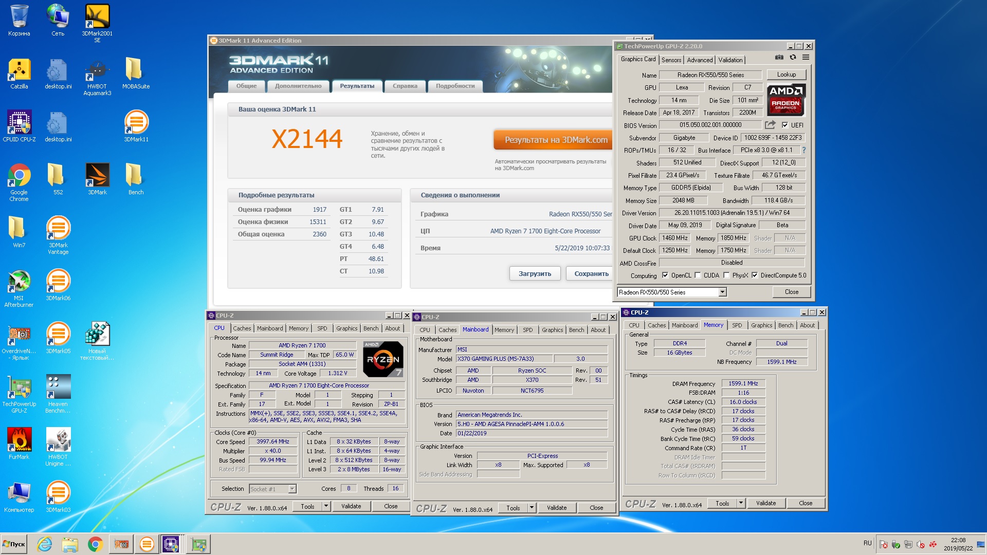Open the Radeon RX550/550 Series GPU dropdown
Image resolution: width=987 pixels, height=555 pixels.
722,292
